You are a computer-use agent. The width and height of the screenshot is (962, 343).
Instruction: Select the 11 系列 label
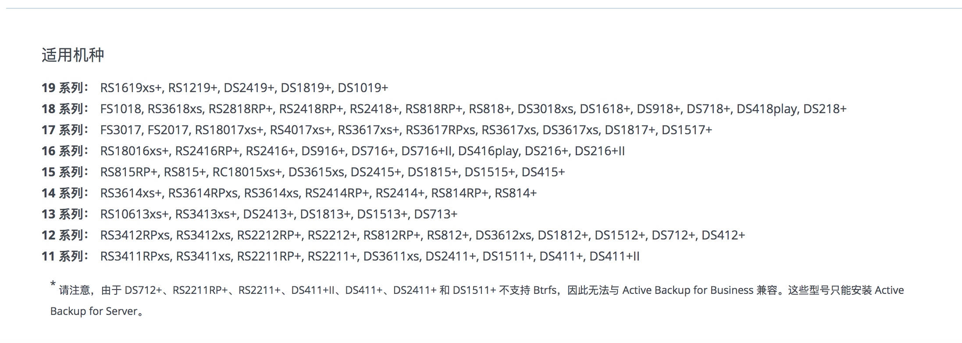65,256
